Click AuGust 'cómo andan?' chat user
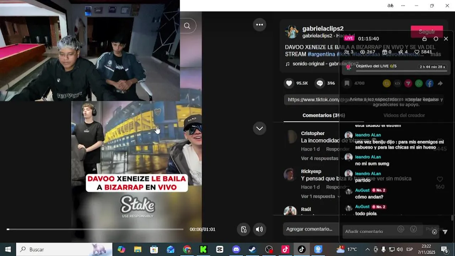This screenshot has height=256, width=455. click(362, 190)
